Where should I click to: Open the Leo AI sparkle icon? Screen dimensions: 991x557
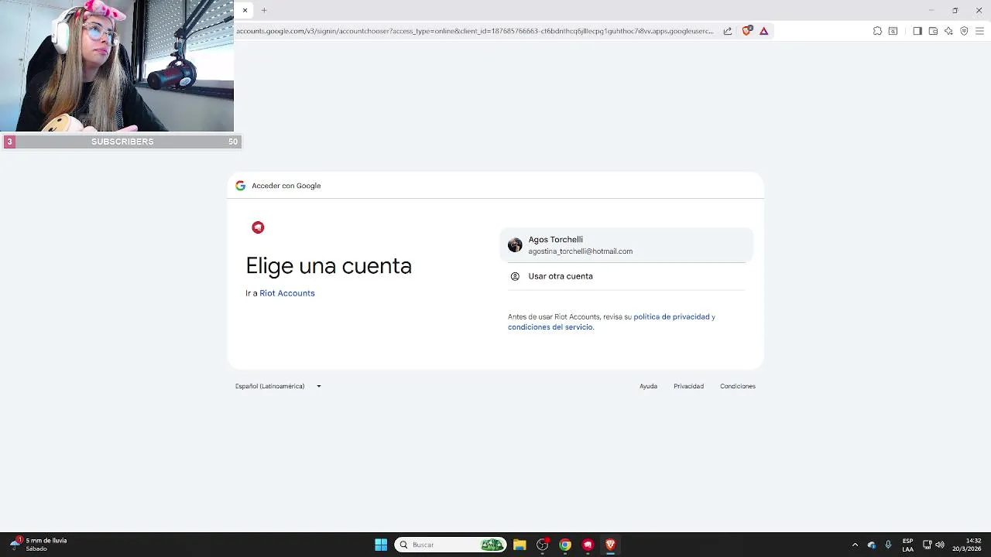click(x=948, y=31)
